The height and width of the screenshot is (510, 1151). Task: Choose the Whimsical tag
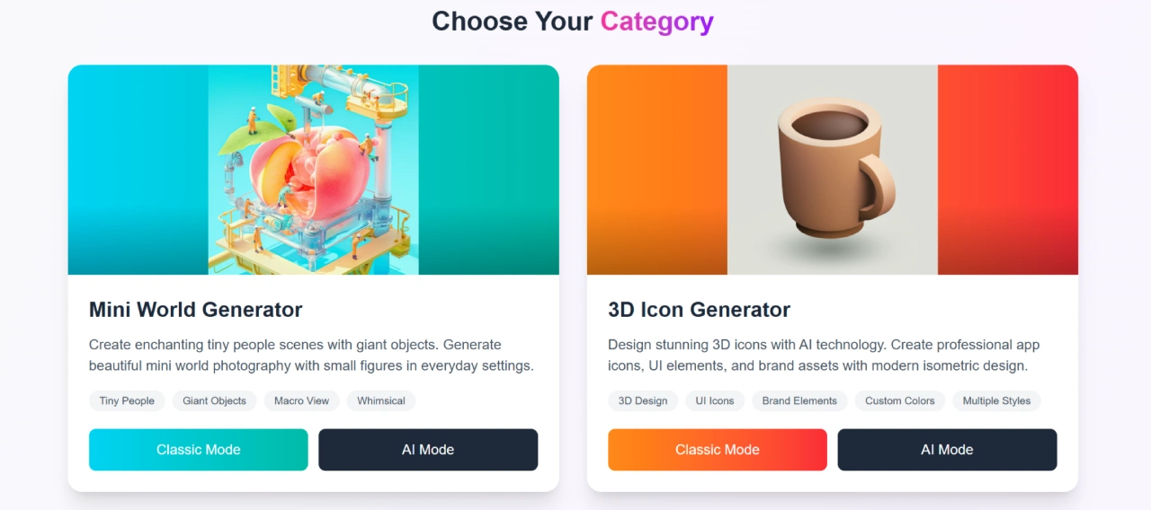pyautogui.click(x=381, y=400)
